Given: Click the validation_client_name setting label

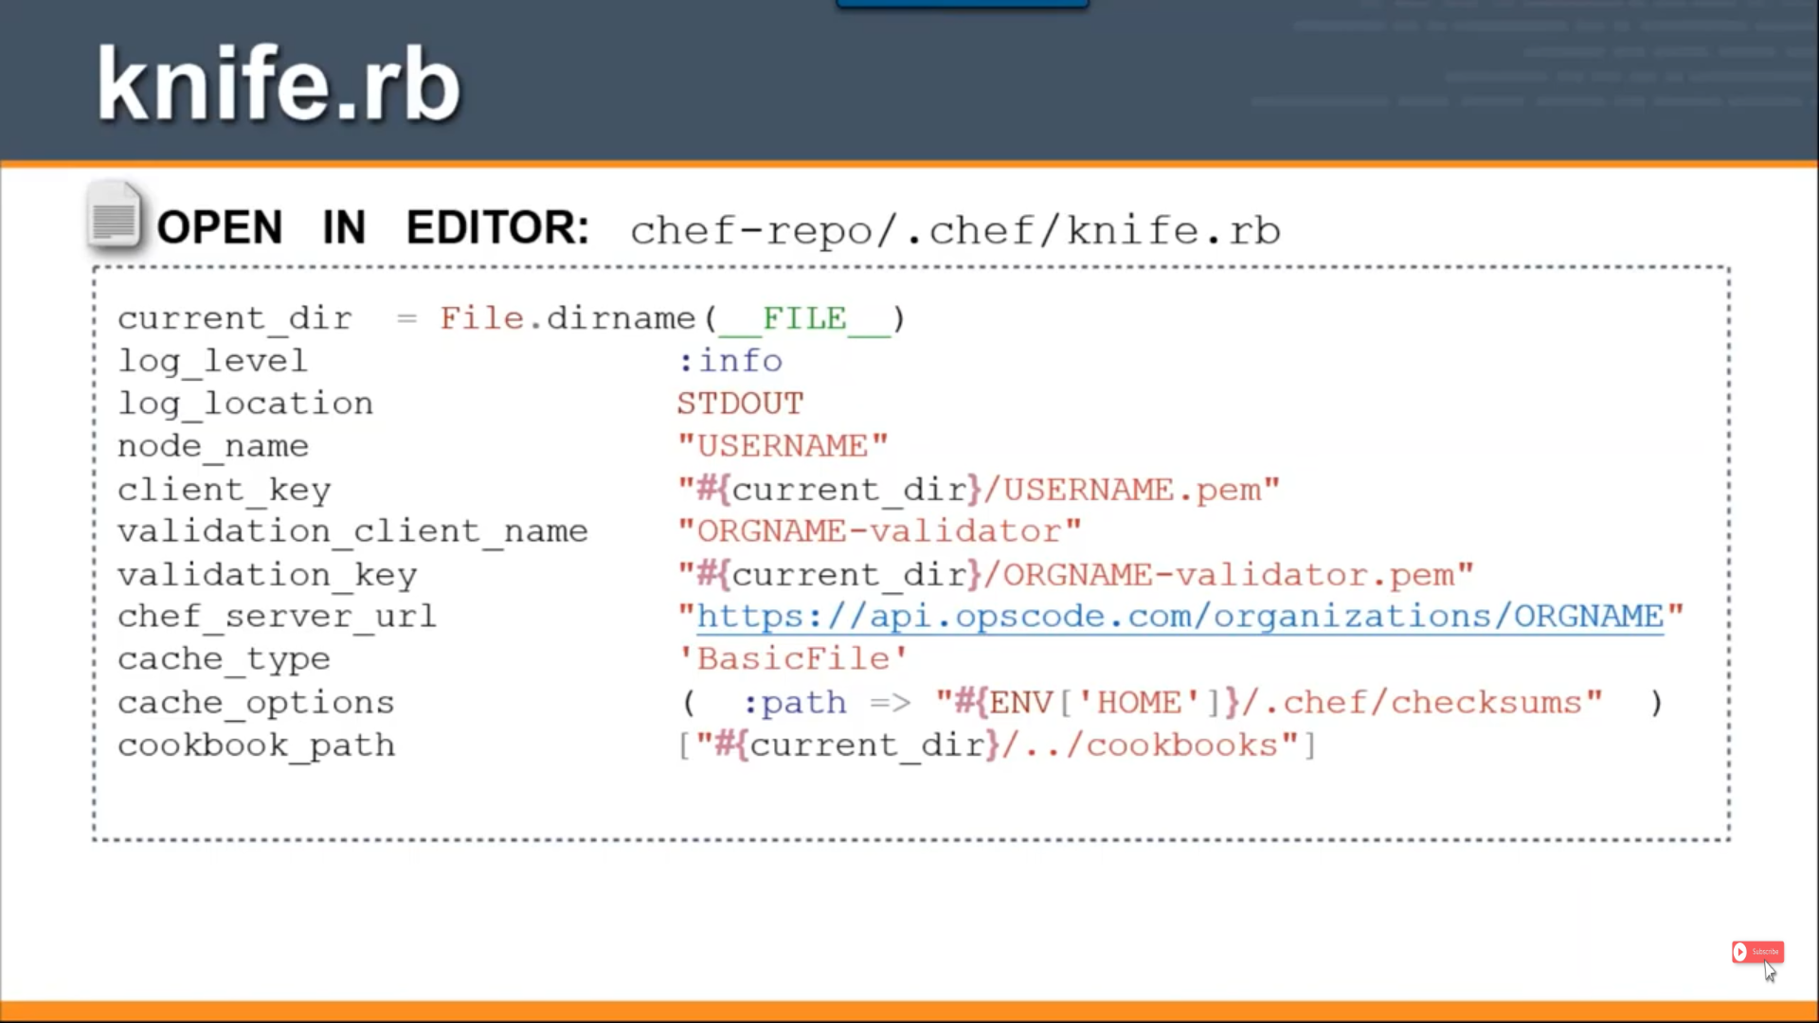Looking at the screenshot, I should coord(352,531).
